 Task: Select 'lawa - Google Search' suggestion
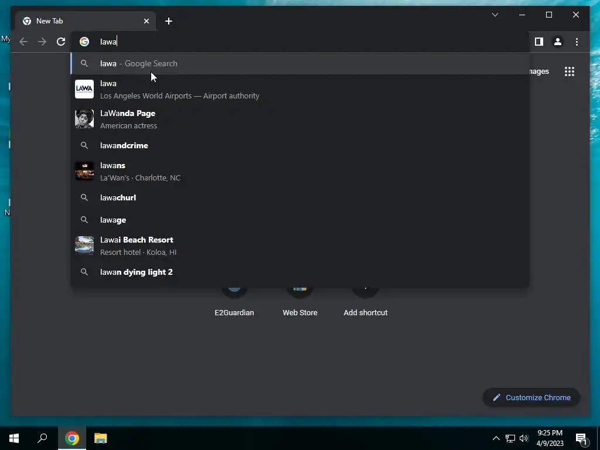[301, 63]
